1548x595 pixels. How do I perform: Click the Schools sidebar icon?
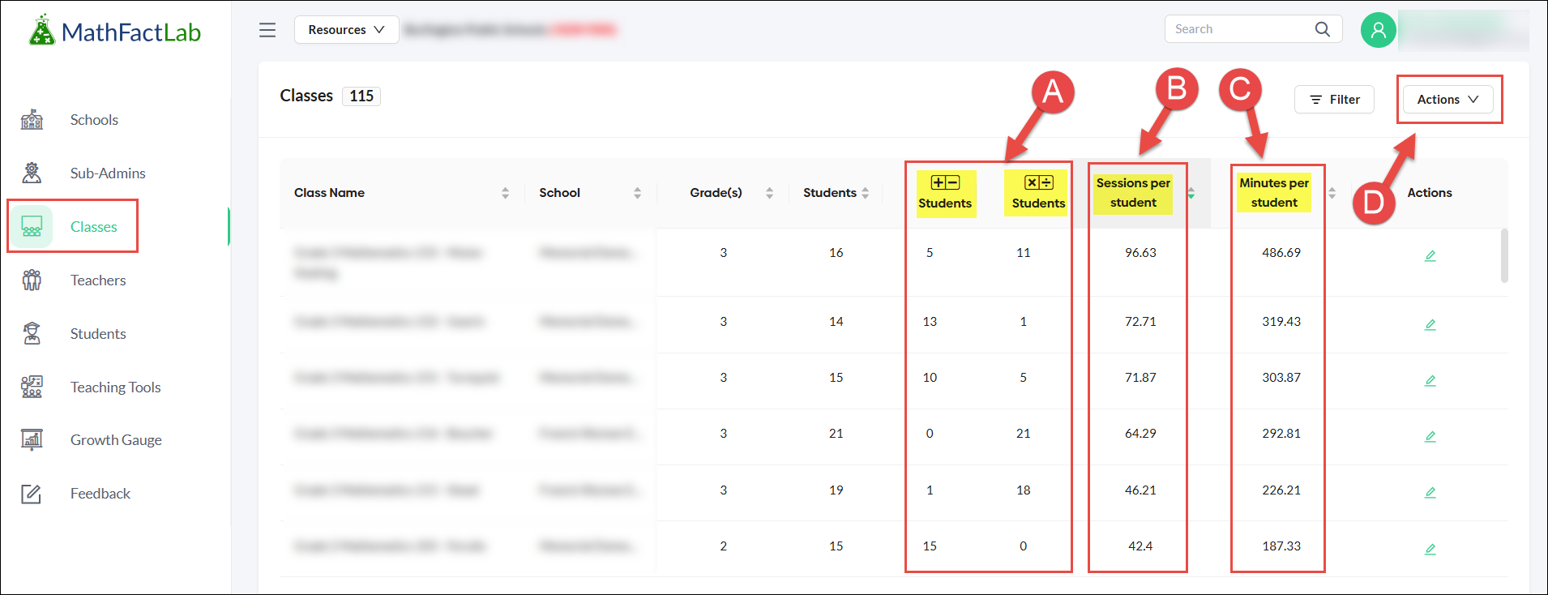click(x=32, y=120)
